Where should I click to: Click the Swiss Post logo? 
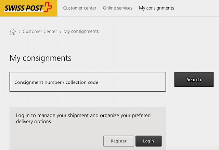pos(28,8)
